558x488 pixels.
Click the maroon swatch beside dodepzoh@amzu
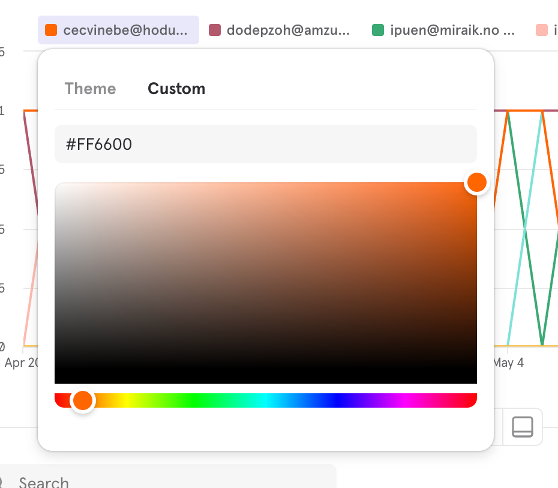[x=215, y=30]
